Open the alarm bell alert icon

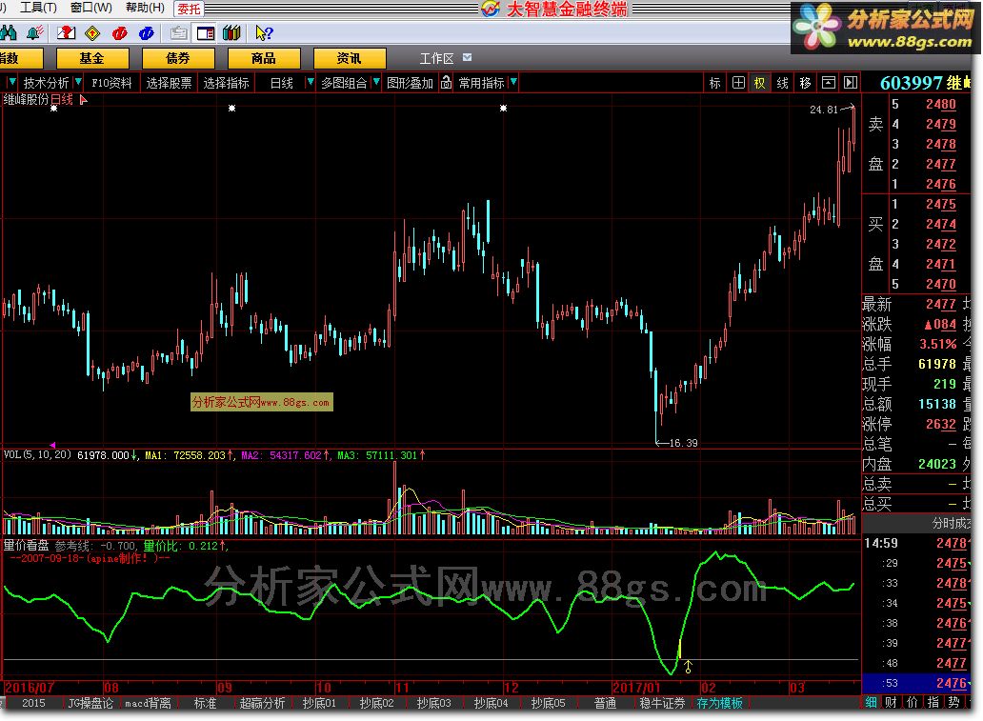[x=35, y=32]
